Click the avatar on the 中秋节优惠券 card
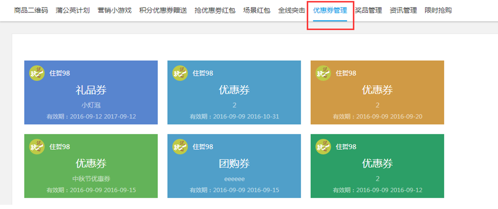 pos(37,146)
